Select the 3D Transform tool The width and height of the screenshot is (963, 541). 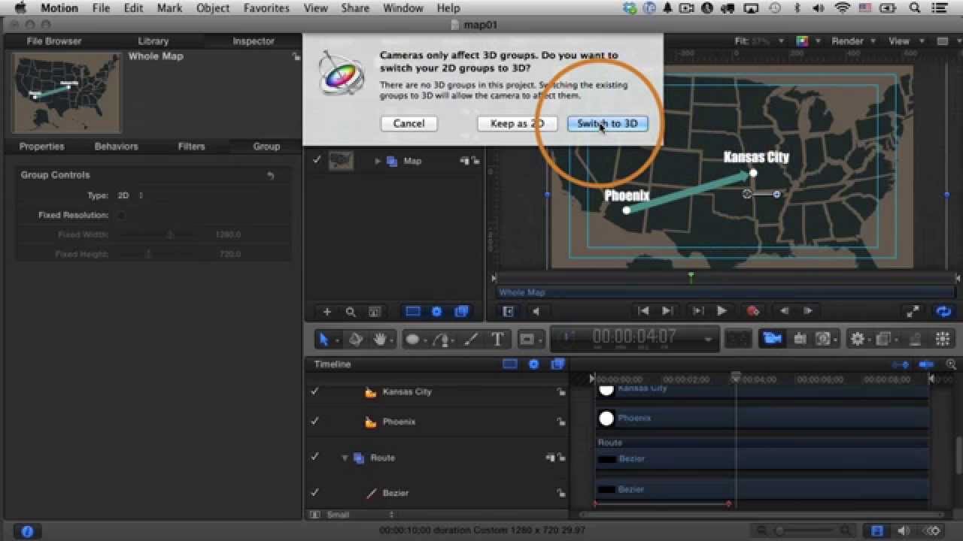tap(356, 340)
